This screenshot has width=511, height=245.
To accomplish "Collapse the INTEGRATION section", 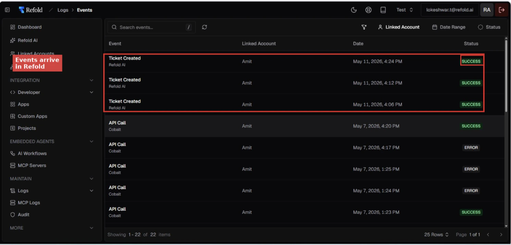I will pos(91,80).
